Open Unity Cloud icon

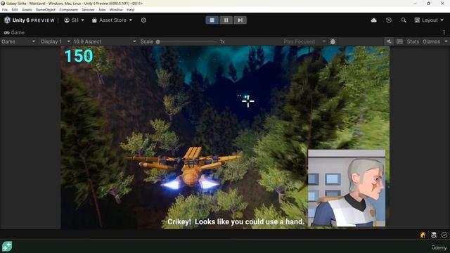click(x=373, y=20)
